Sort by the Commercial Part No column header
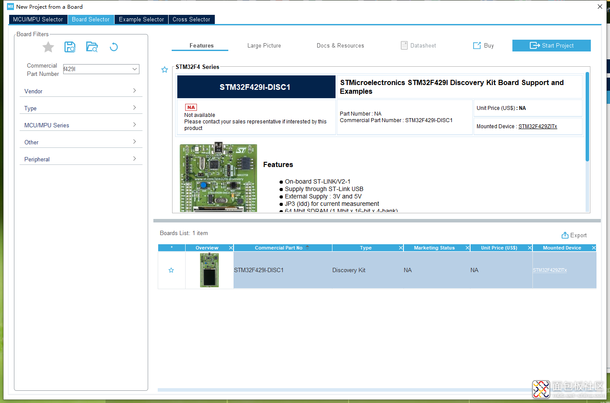Screen dimensions: 610x403 (283, 248)
